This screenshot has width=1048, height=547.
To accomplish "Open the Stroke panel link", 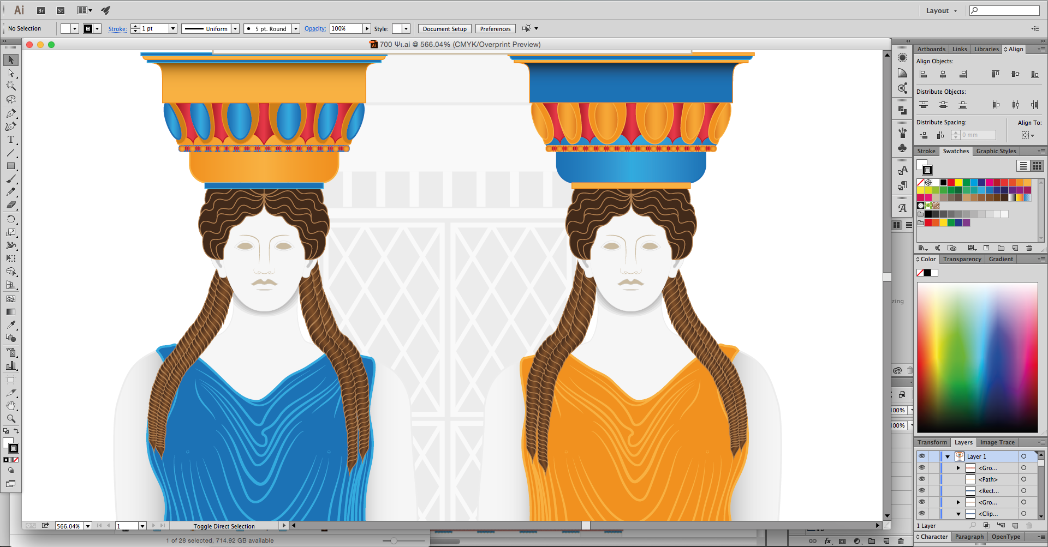I will (x=117, y=29).
